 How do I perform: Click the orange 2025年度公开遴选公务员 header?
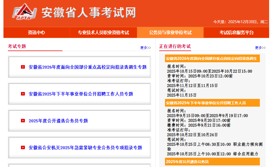(x=187, y=161)
